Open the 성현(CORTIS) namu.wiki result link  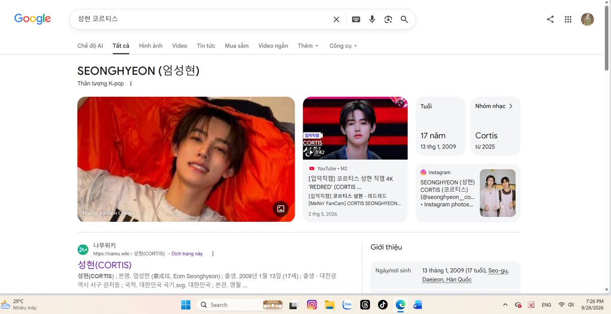[x=104, y=265]
